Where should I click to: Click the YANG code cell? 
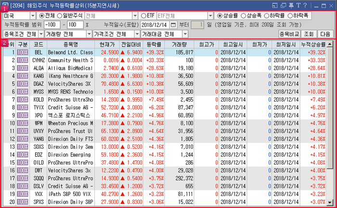(39, 139)
